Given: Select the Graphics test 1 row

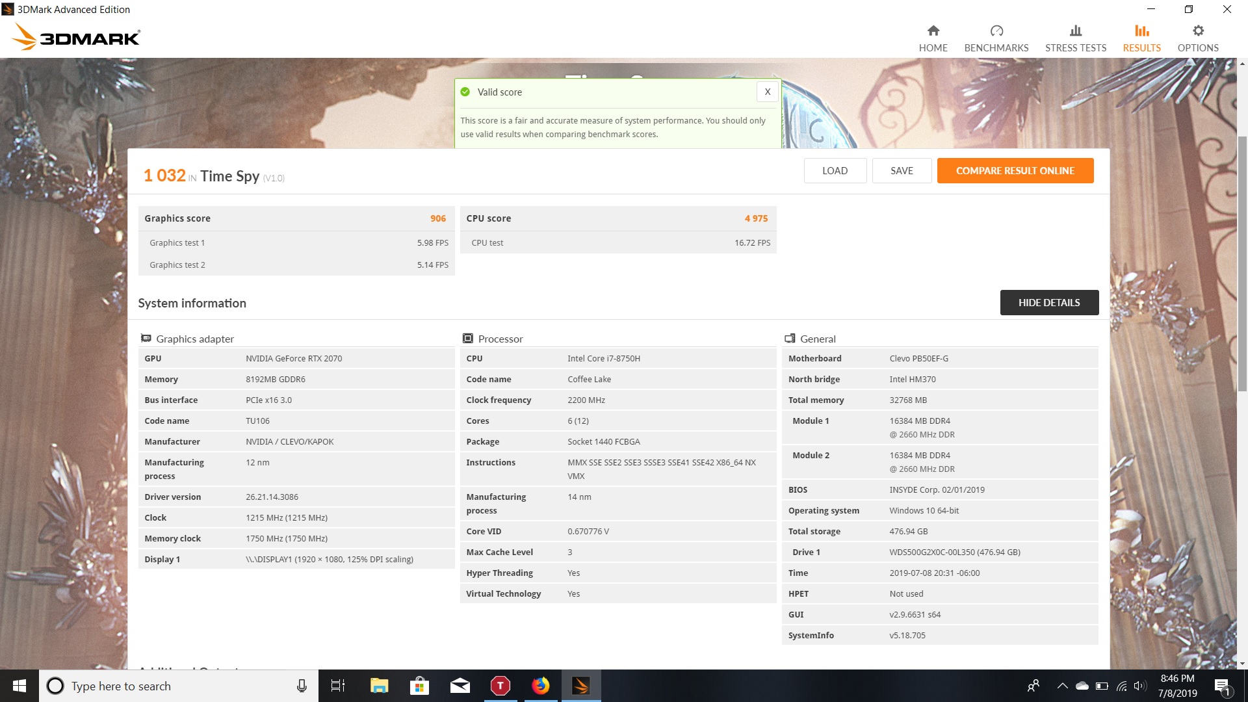Looking at the screenshot, I should coord(296,242).
